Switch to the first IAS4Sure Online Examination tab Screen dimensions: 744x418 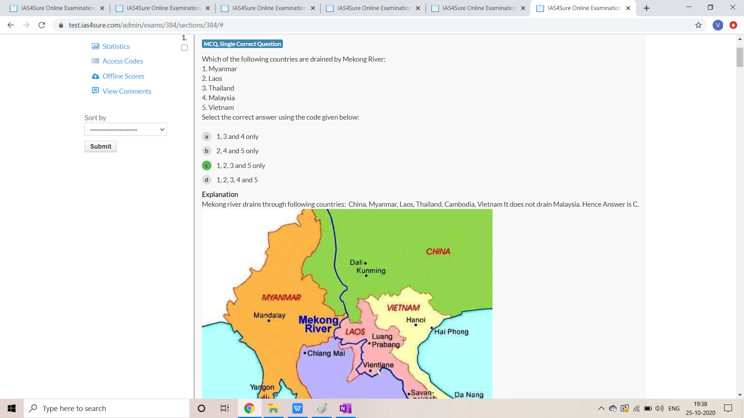point(57,8)
